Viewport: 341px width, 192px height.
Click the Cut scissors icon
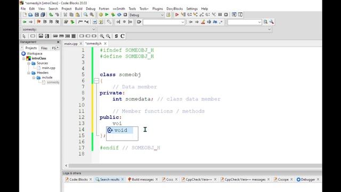(65, 14)
